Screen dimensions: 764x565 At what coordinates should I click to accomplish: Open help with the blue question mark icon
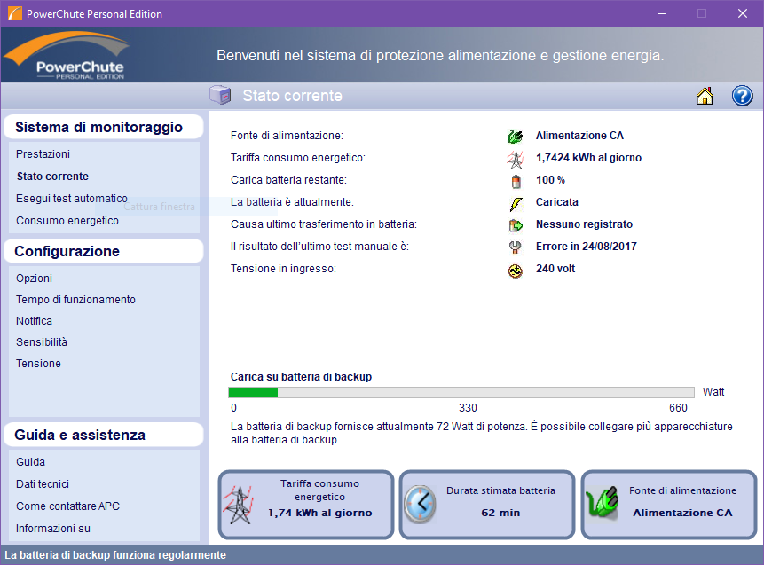click(742, 96)
